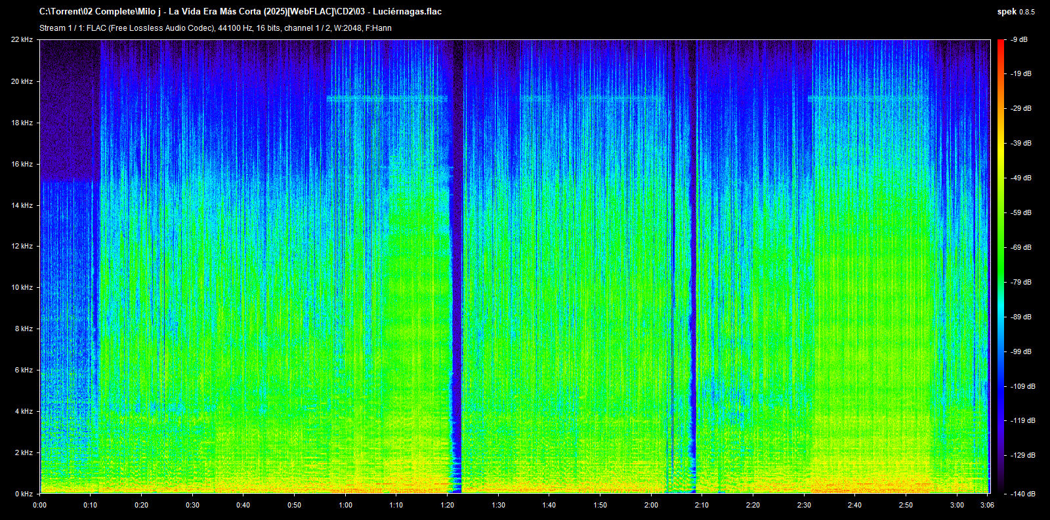Click the 16 kHz frequency label
The height and width of the screenshot is (520, 1050).
click(x=22, y=164)
